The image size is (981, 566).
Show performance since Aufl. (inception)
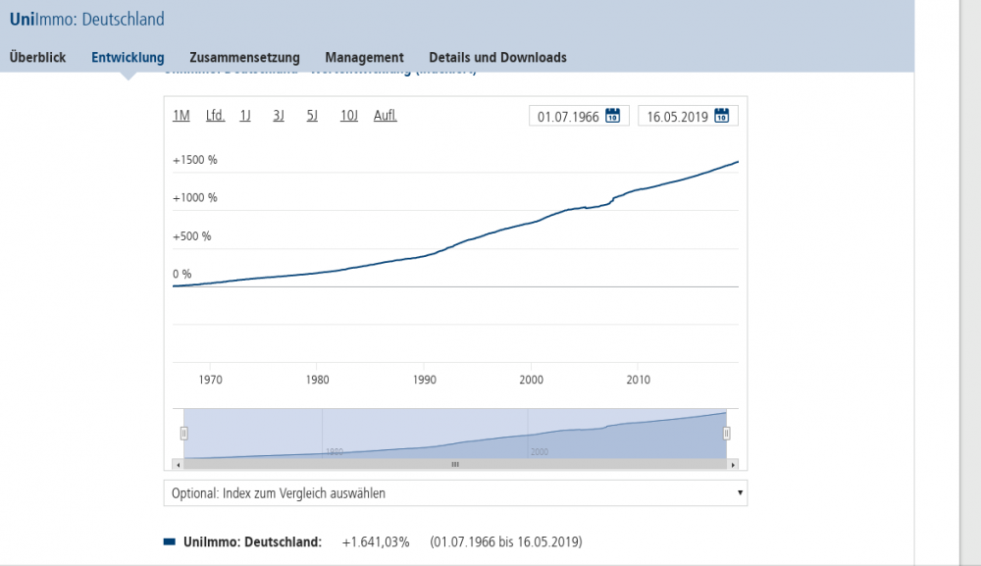(x=385, y=116)
